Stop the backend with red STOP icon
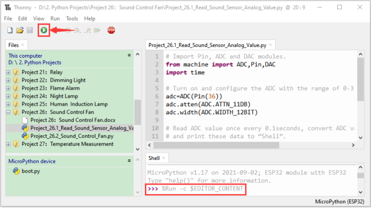The width and height of the screenshot is (371, 208). 111,30
